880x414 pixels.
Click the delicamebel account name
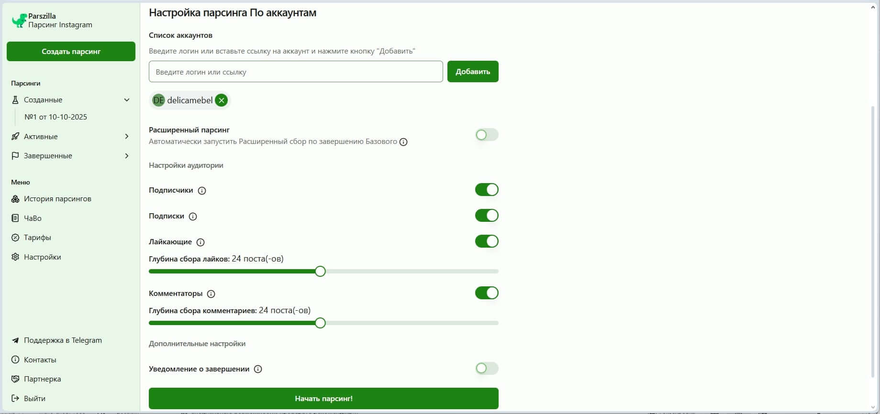tap(190, 100)
